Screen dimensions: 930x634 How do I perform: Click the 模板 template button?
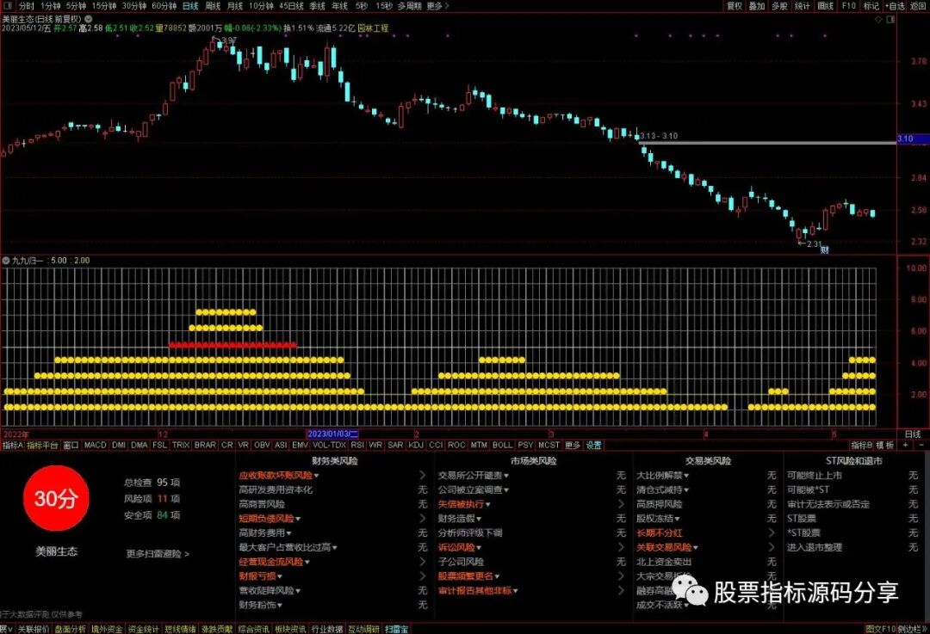[885, 445]
